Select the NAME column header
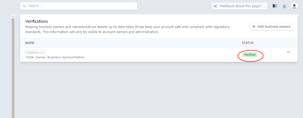The height and width of the screenshot is (118, 303). pyautogui.click(x=30, y=43)
